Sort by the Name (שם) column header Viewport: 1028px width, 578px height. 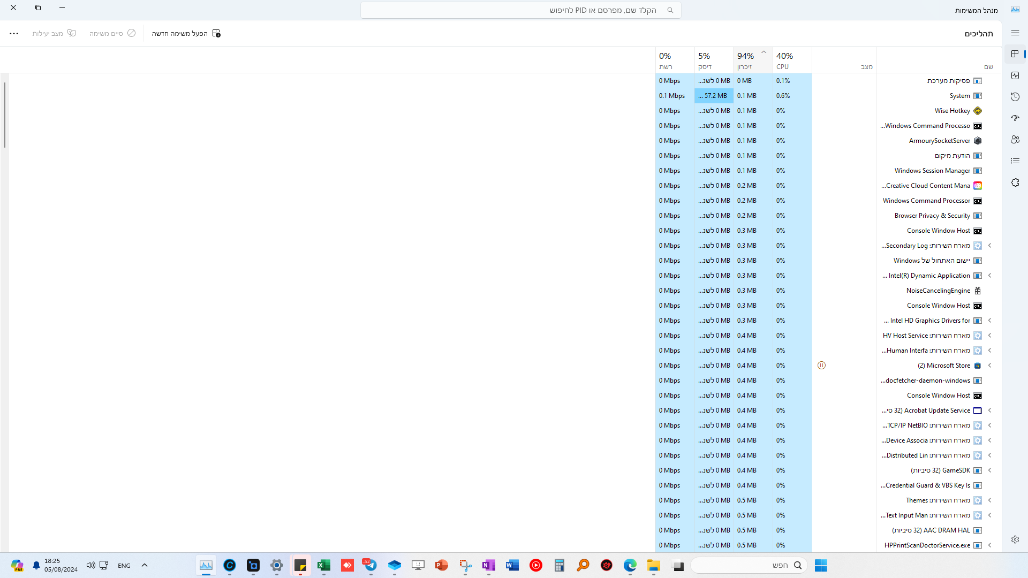(x=939, y=60)
